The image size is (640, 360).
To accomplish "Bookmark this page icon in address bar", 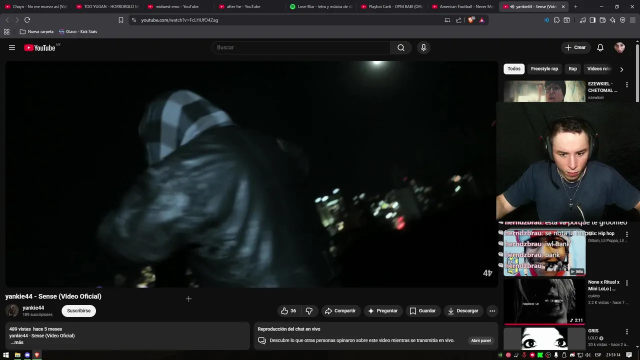I will [121, 20].
